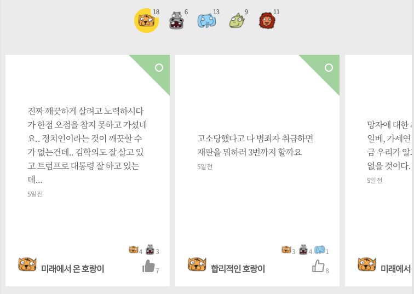Open comment starting 고소당했다고 다 범죄자

(x=255, y=145)
